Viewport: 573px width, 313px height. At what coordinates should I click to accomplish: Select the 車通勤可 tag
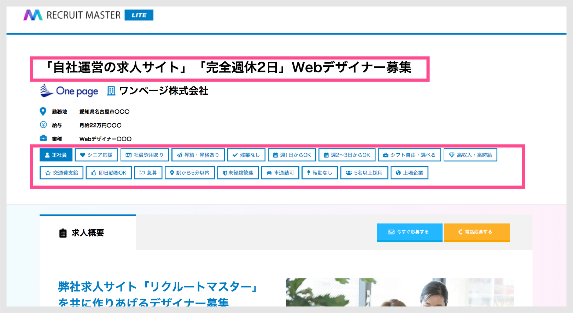coord(280,173)
